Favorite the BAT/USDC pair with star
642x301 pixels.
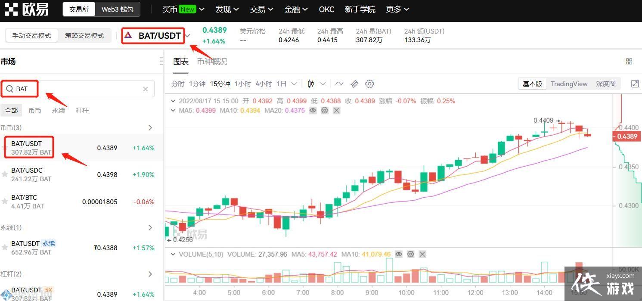[x=5, y=174]
